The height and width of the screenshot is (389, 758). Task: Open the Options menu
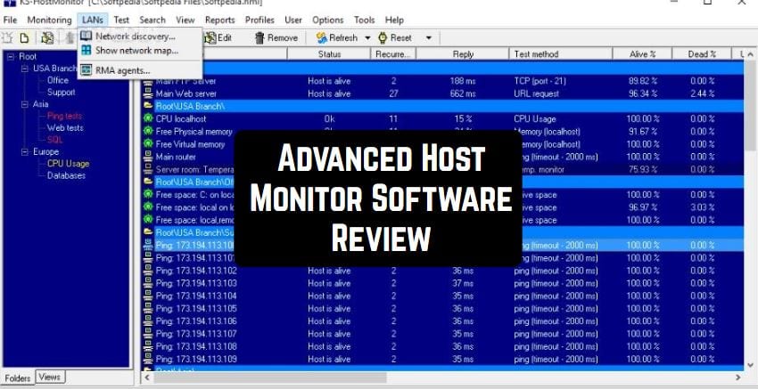click(x=328, y=20)
